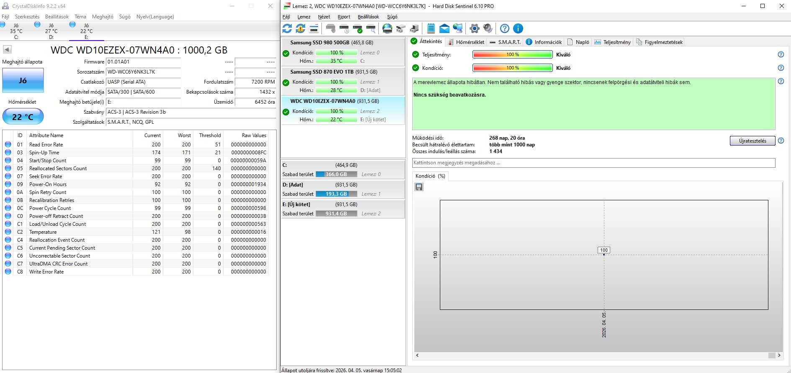Click the help icon beside the Teljesítmény bar
Image resolution: width=791 pixels, height=373 pixels.
tap(781, 54)
